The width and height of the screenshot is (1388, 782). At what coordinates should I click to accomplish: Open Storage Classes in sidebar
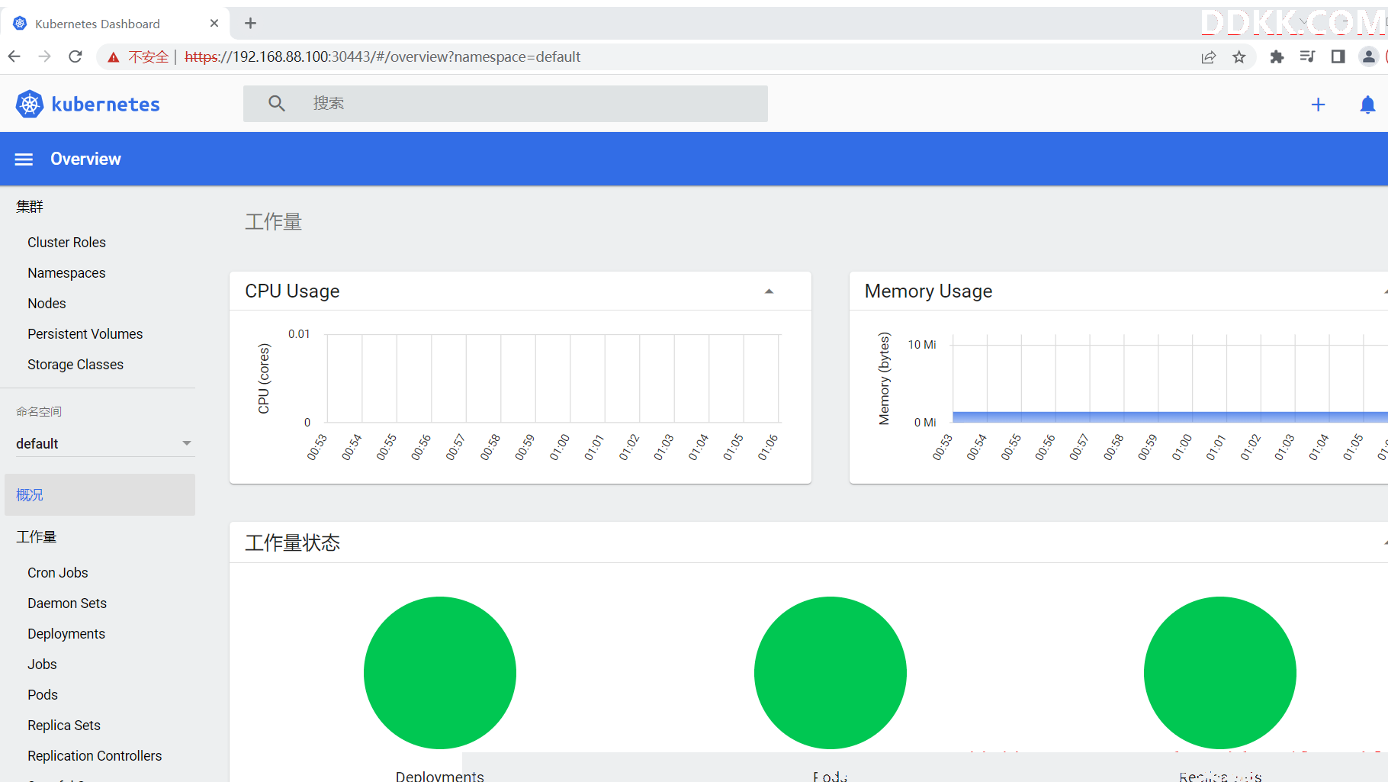point(76,365)
